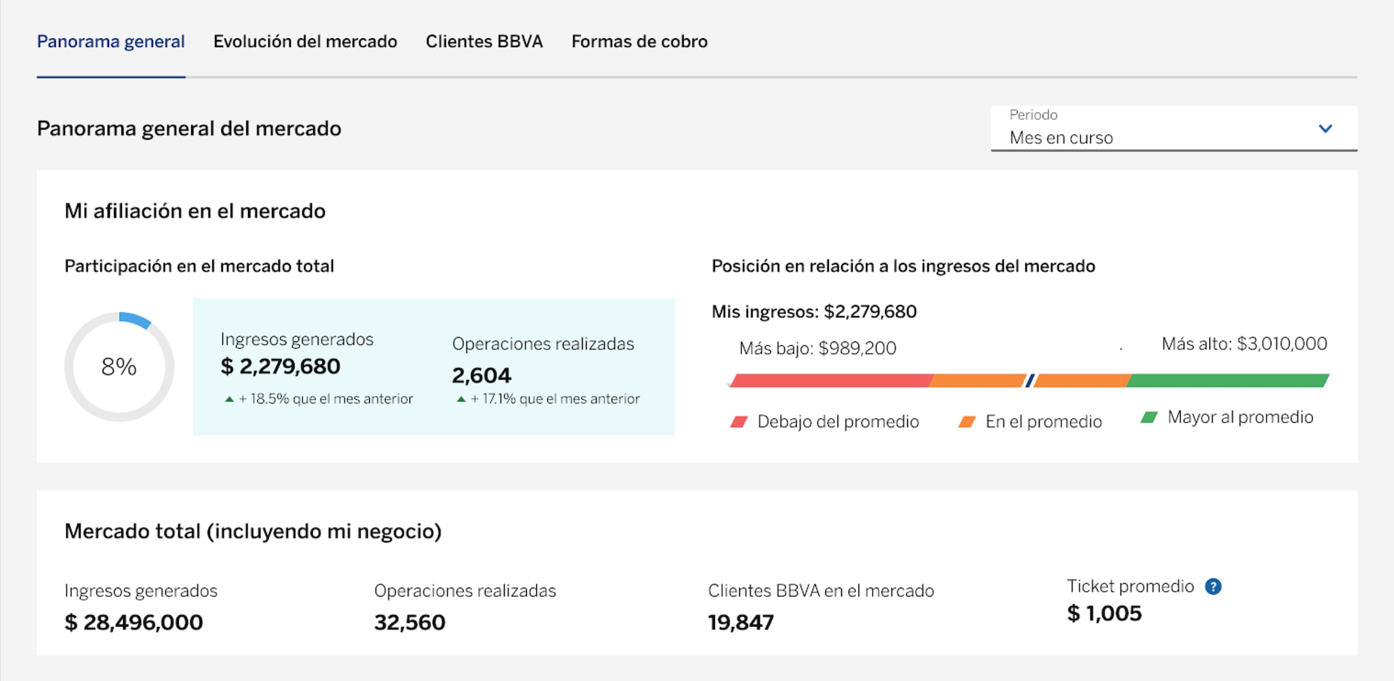This screenshot has width=1394, height=681.
Task: Click Clientes BBVA en el mercado 19,847 value
Action: (741, 622)
